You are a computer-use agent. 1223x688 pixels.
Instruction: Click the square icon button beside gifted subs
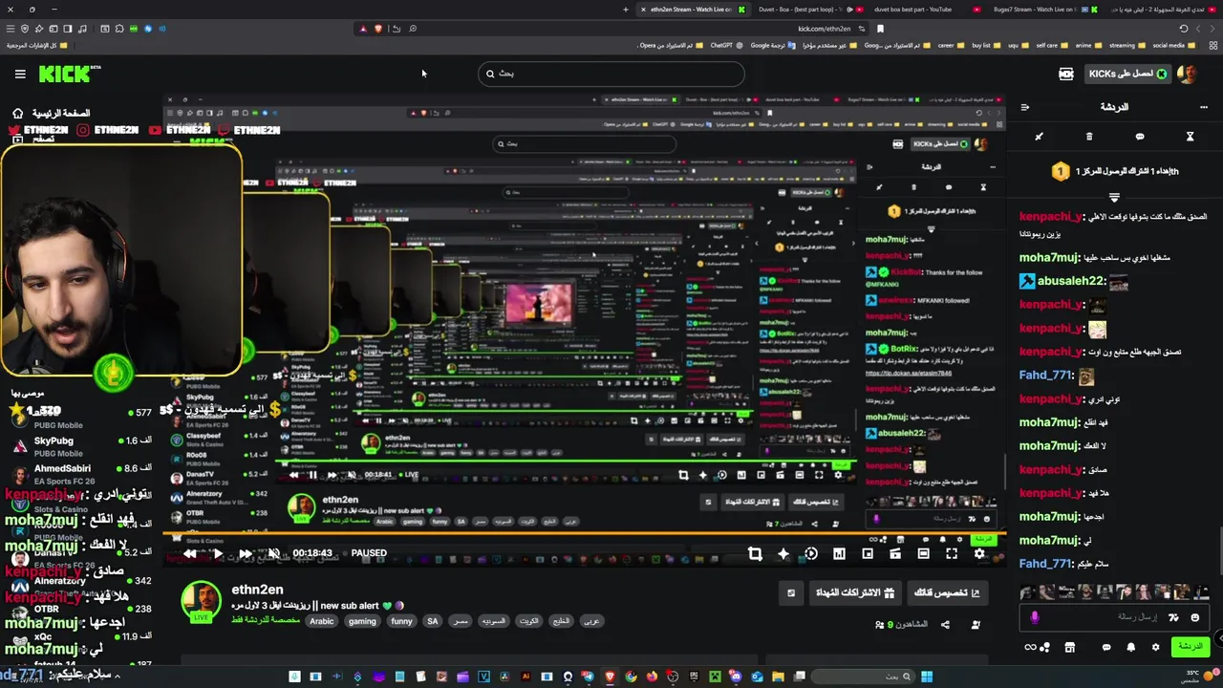790,592
